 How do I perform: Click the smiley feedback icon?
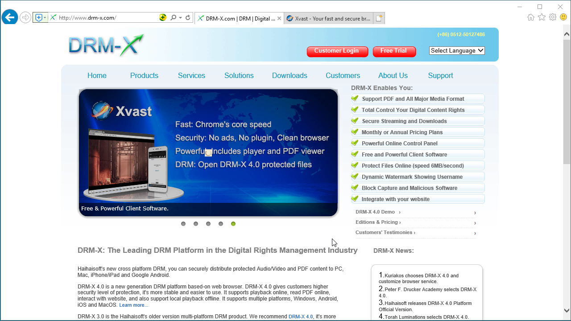coord(563,17)
